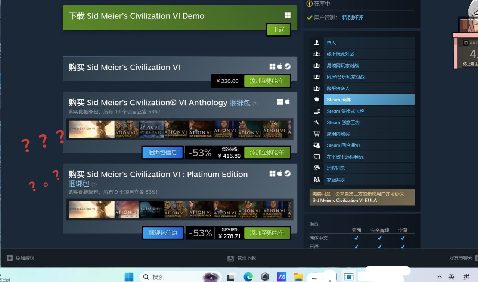Click the Civilization VI thumbnail in the Platinum Edition bundle
The height and width of the screenshot is (282, 478).
point(91,210)
